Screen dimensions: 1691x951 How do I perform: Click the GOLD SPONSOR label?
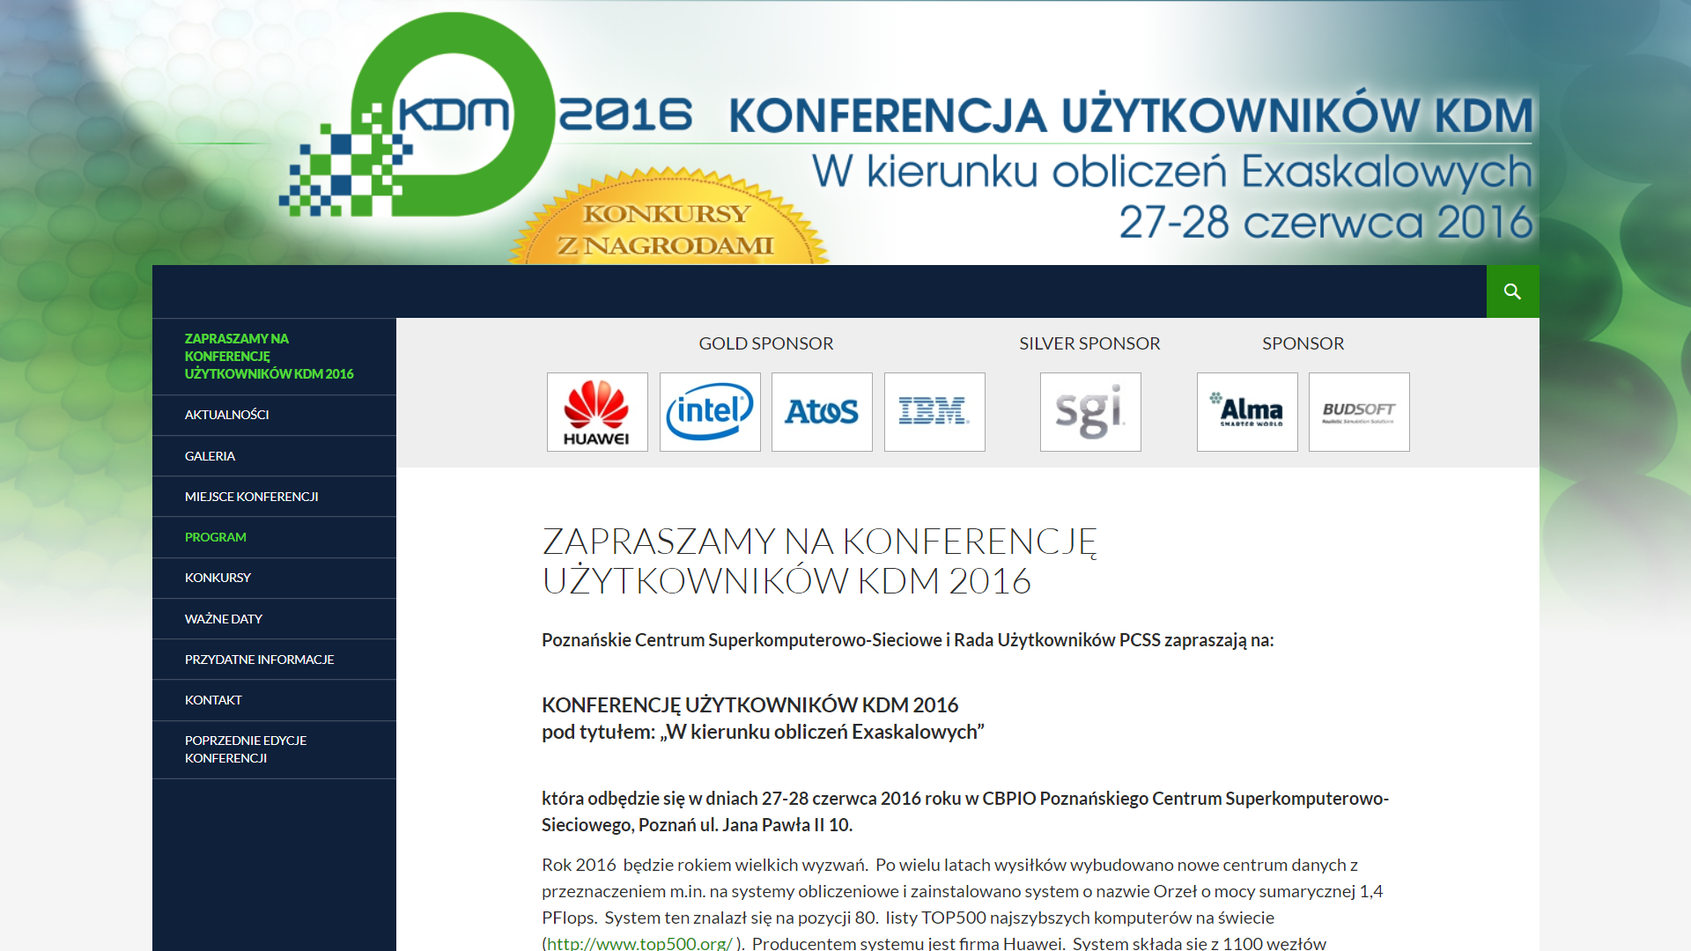766,343
